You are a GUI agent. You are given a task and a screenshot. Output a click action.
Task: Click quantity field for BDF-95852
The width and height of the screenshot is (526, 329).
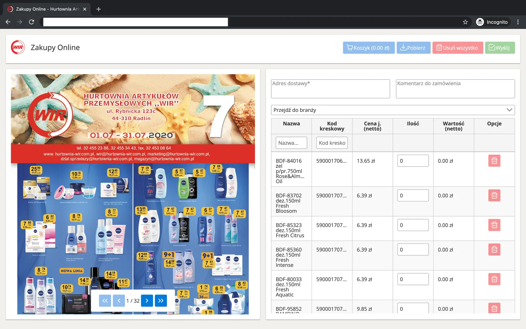pyautogui.click(x=413, y=308)
